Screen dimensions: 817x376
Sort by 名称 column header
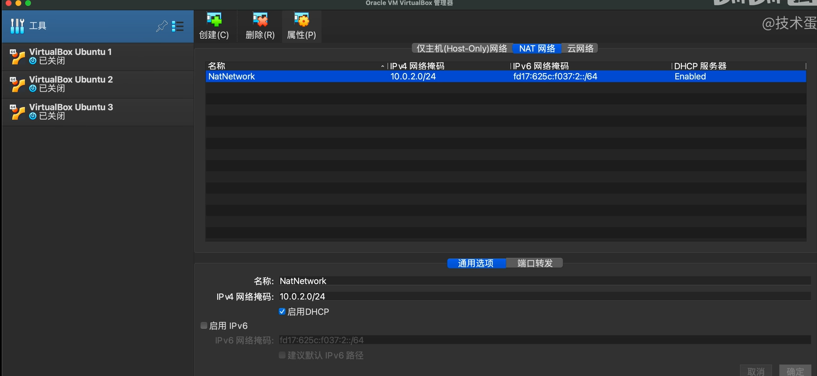pos(296,66)
